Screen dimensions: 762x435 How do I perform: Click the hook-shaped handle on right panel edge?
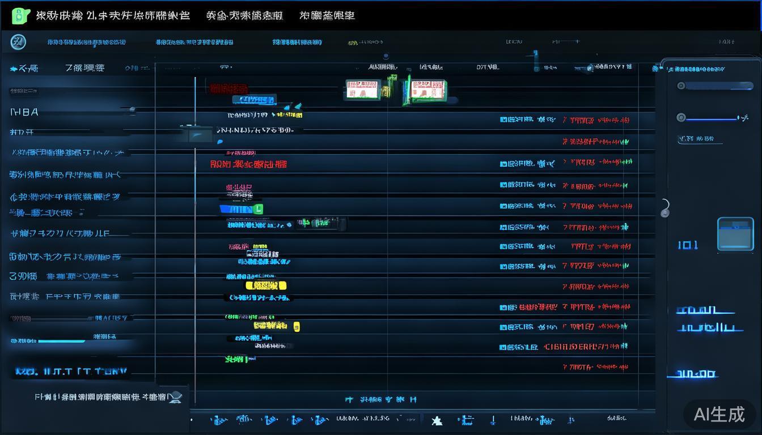coord(665,208)
